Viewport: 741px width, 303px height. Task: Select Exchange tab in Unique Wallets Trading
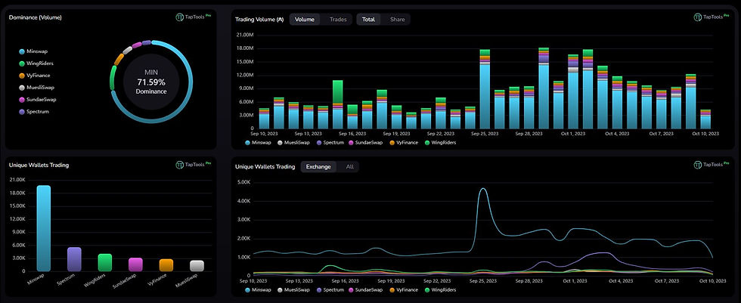(x=318, y=166)
